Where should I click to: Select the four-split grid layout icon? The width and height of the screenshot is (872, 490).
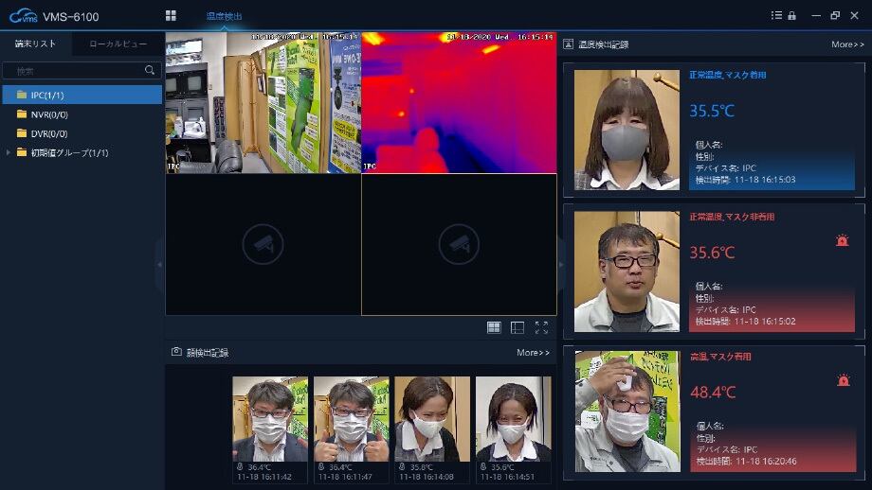point(494,327)
